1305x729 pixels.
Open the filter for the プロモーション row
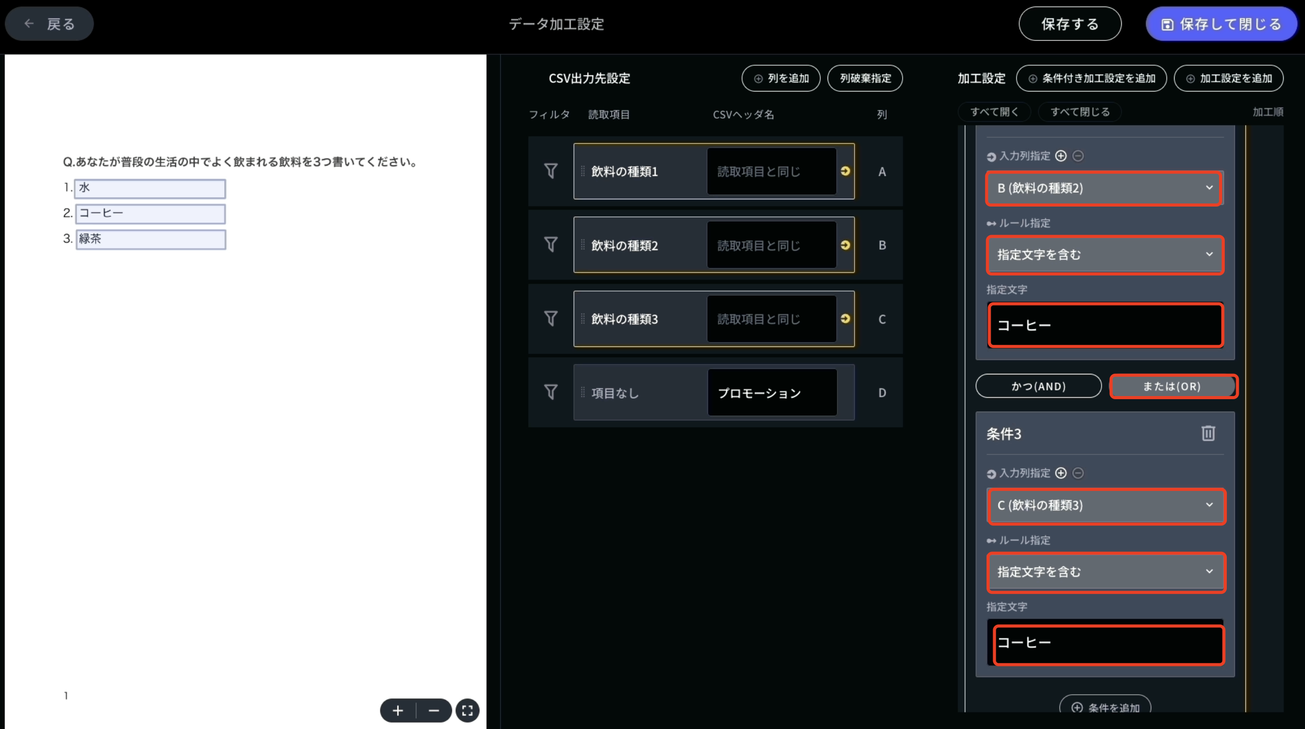pyautogui.click(x=551, y=392)
